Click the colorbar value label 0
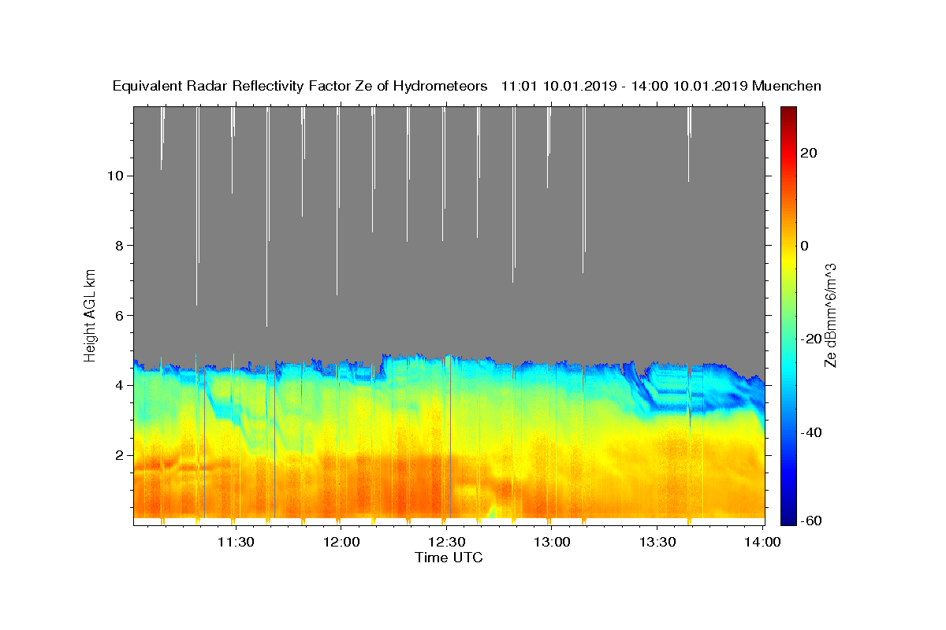This screenshot has height=630, width=946. tap(804, 246)
